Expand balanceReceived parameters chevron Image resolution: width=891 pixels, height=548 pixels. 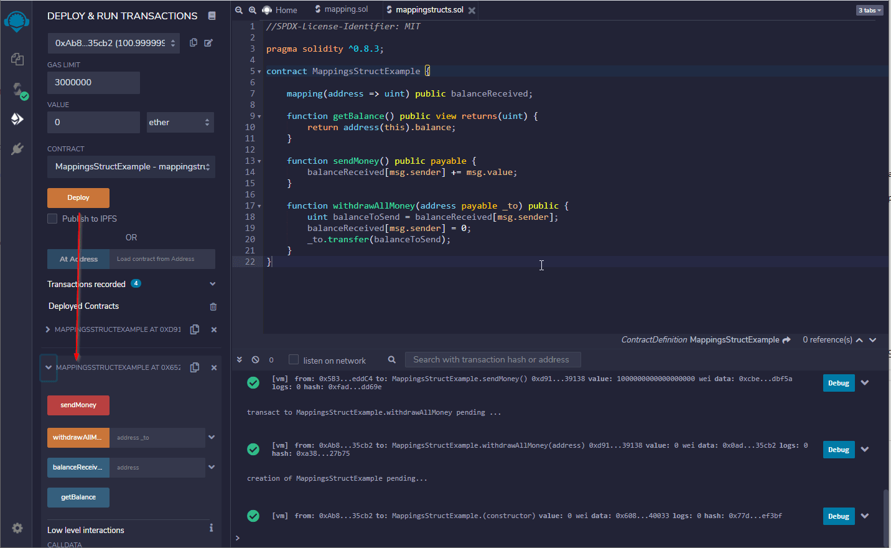(212, 467)
